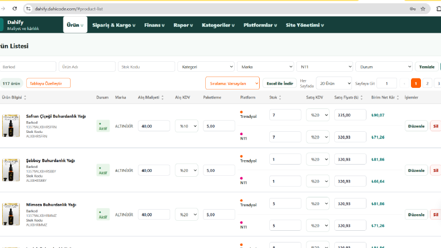Viewport: 441px width, 248px height.
Task: Expand the N11 platform filter dropdown
Action: point(325,67)
